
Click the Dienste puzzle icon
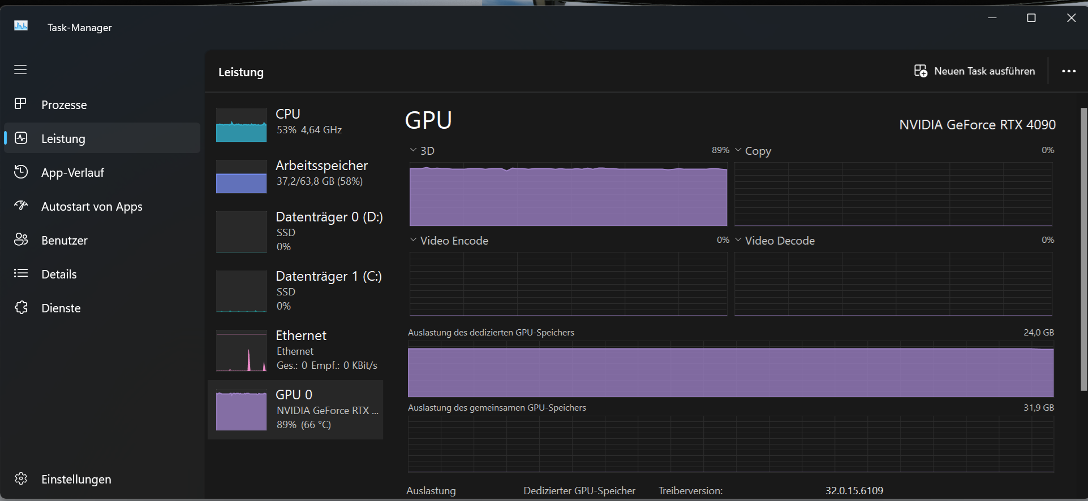click(x=21, y=307)
